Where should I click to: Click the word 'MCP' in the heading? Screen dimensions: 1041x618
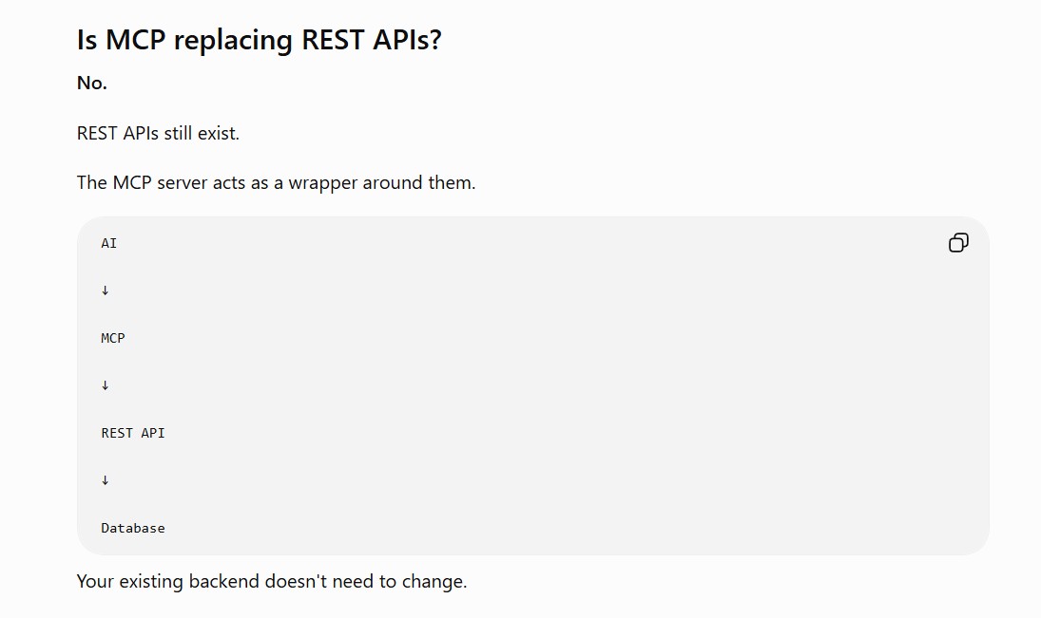135,40
